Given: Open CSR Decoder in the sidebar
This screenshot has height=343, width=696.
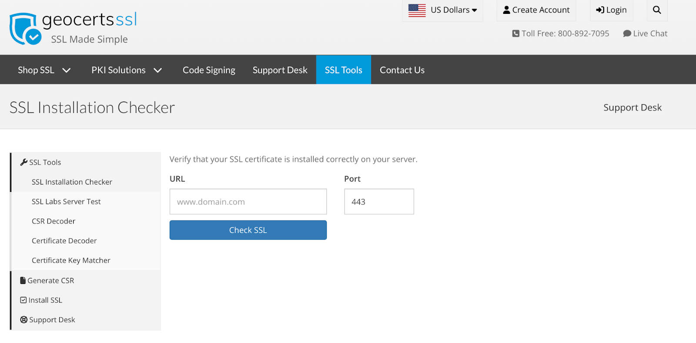Looking at the screenshot, I should tap(54, 221).
